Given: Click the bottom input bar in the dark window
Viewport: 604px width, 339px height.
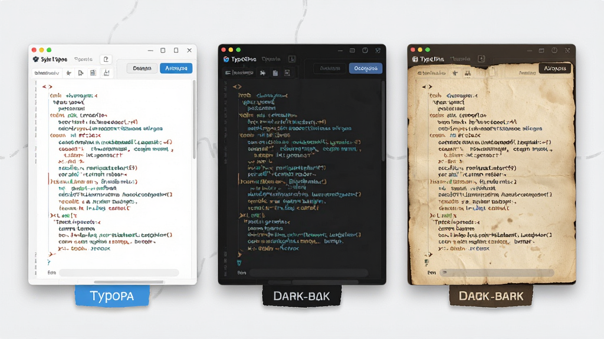Looking at the screenshot, I should (x=308, y=272).
